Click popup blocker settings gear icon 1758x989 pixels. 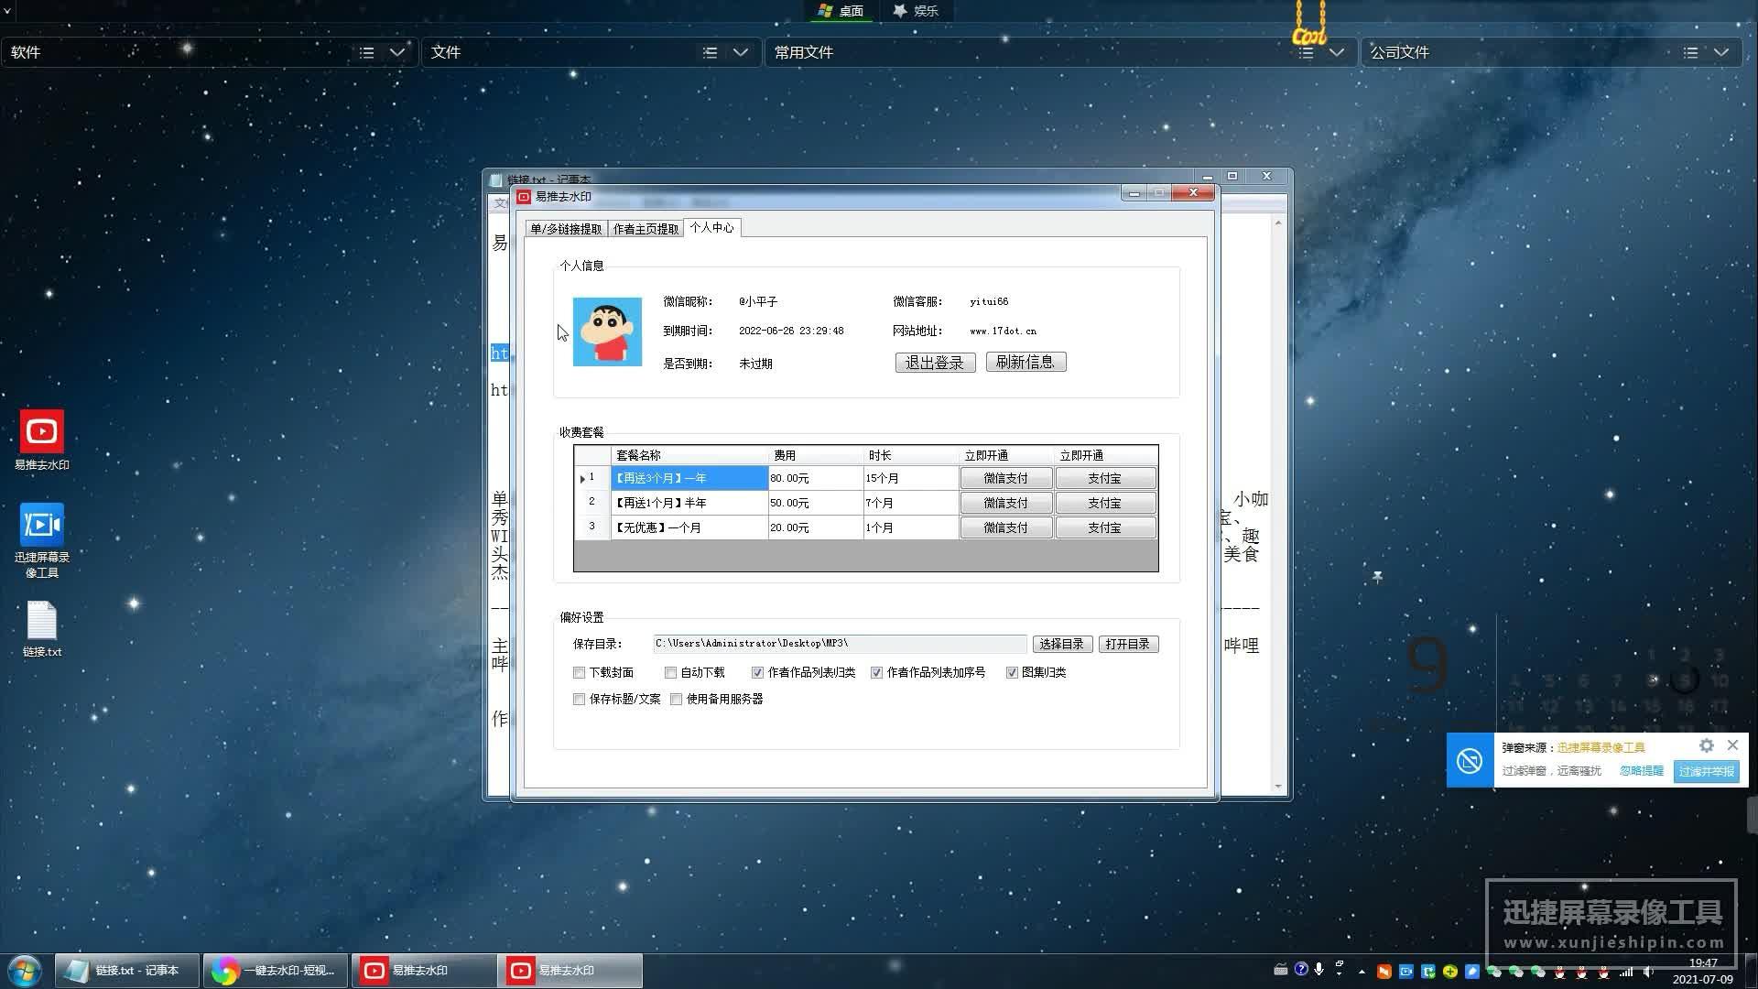1706,746
